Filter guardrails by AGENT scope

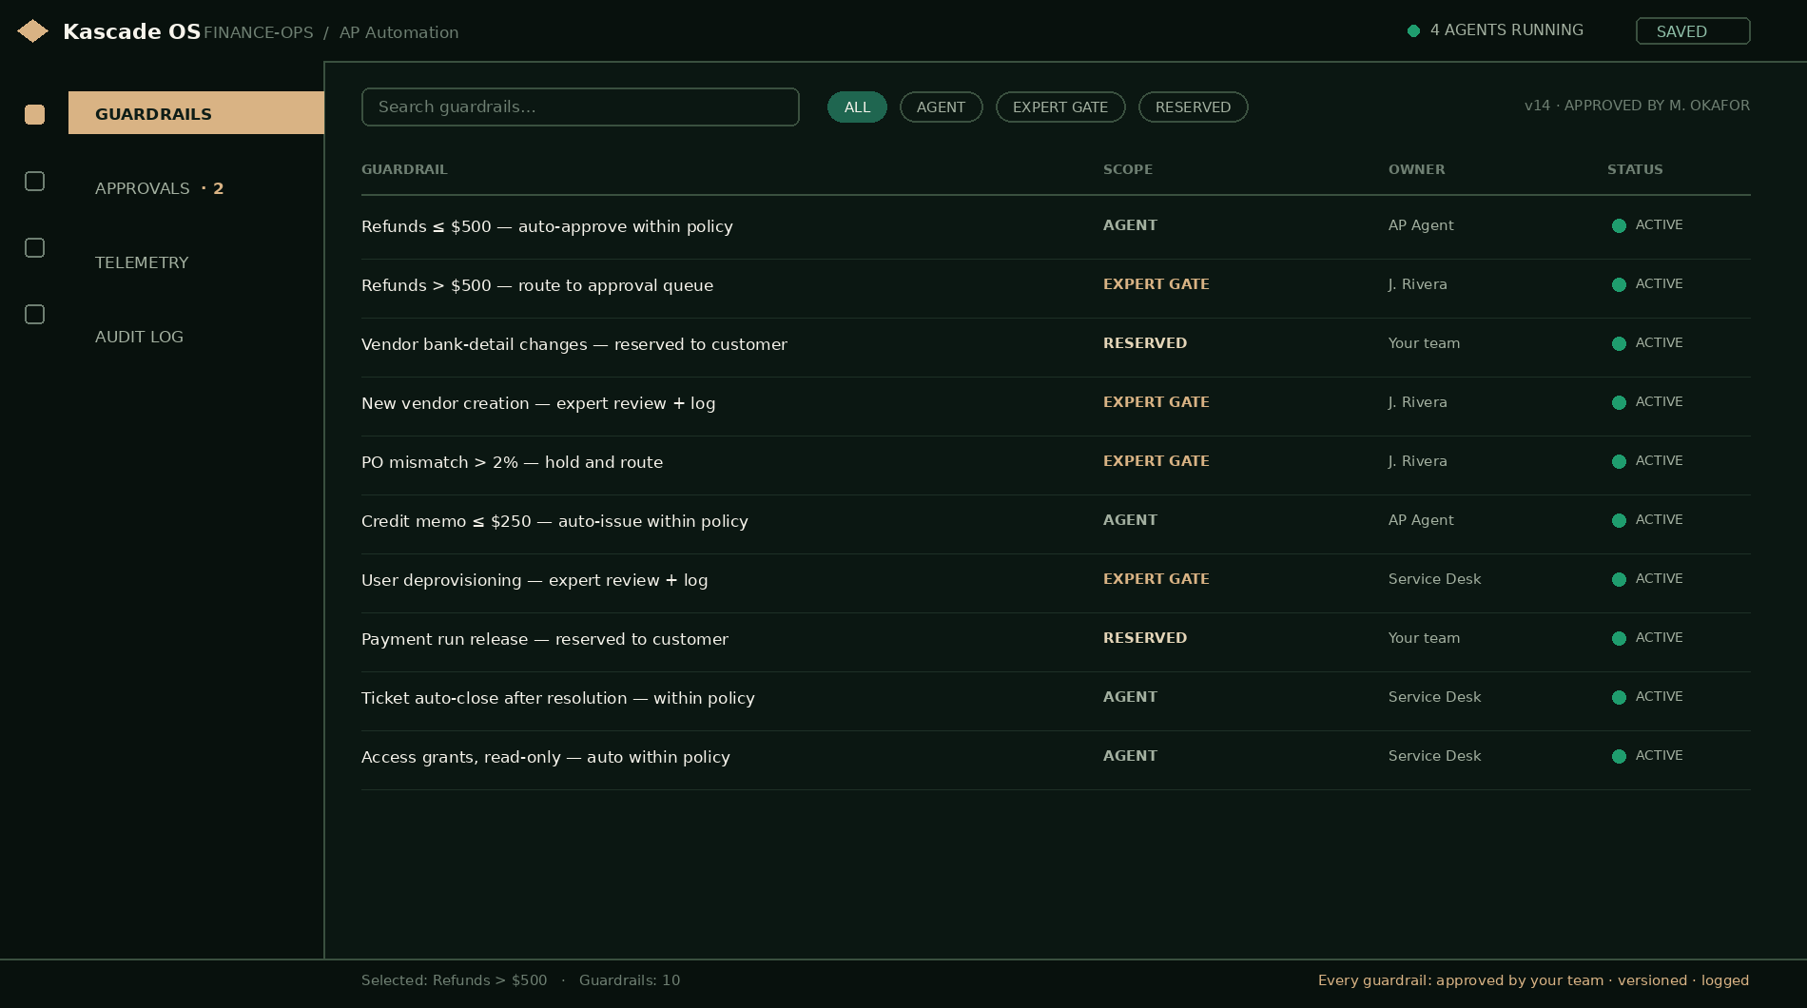941,107
